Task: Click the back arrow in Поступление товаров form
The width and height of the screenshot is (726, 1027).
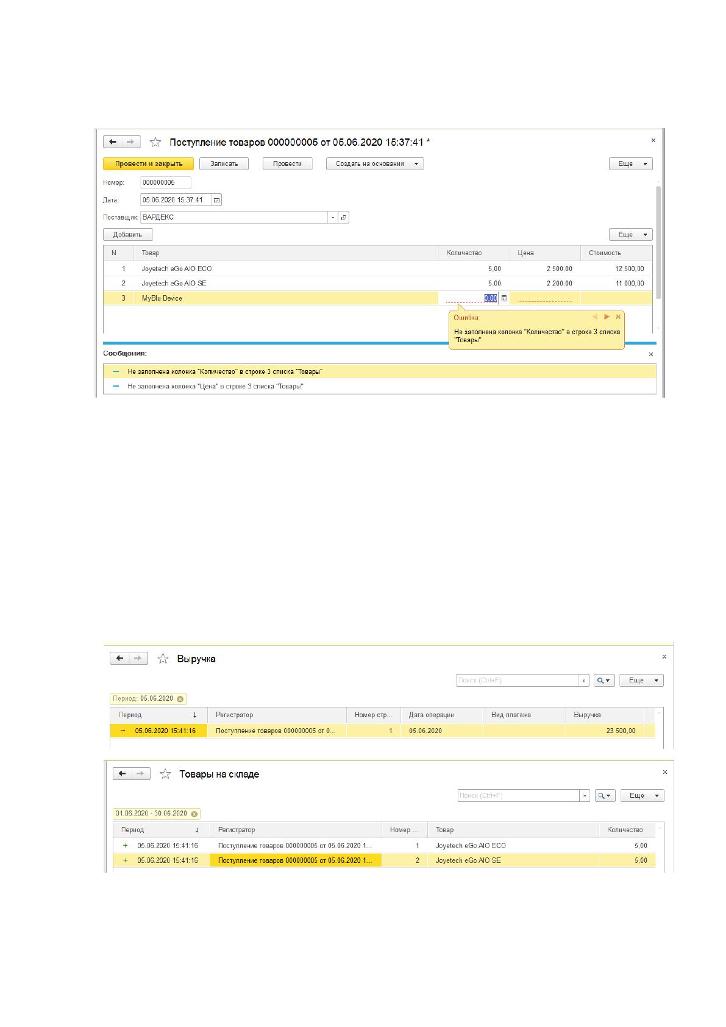Action: coord(113,142)
